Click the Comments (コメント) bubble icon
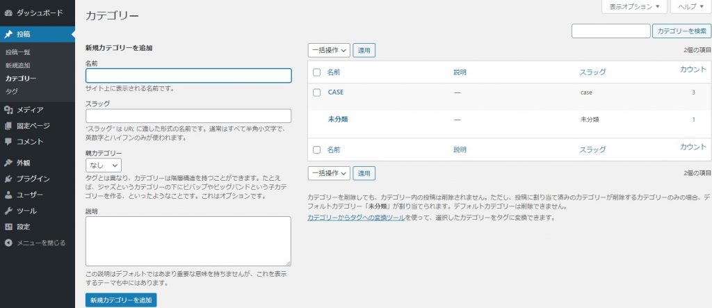Viewport: 712px width, 308px height. 8,142
